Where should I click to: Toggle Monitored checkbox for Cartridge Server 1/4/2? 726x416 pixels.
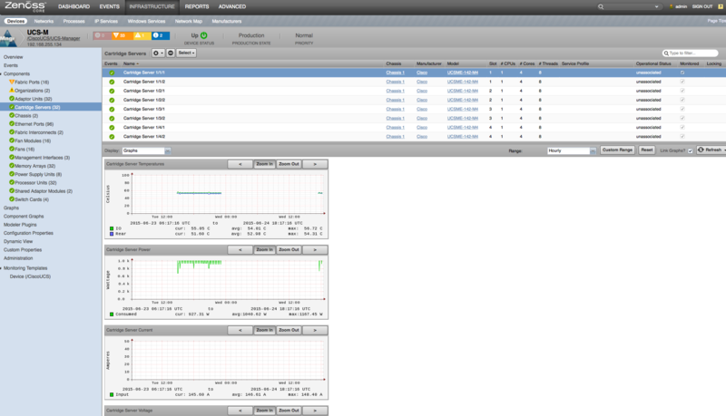coord(682,137)
